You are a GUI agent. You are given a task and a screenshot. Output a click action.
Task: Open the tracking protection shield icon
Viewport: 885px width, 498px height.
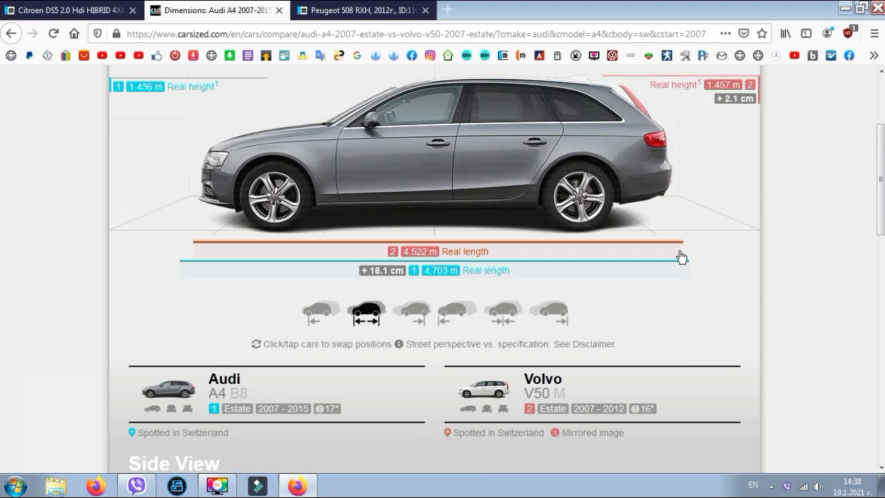pyautogui.click(x=97, y=33)
